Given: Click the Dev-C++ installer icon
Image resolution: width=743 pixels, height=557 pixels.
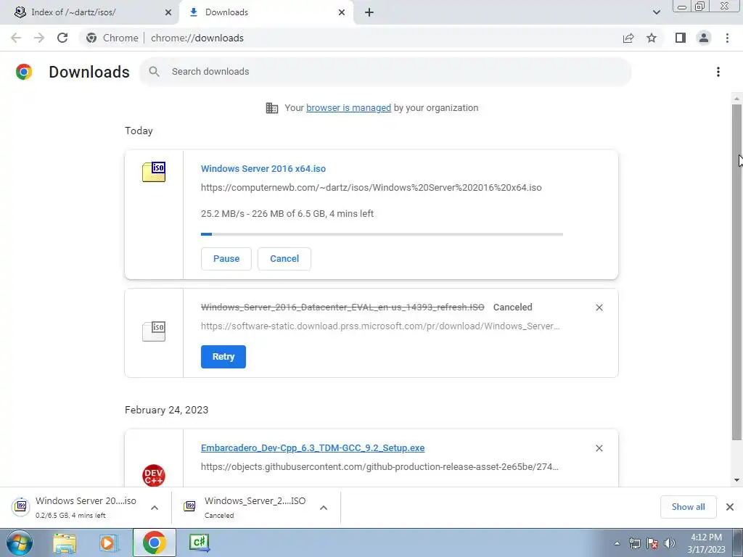Looking at the screenshot, I should pos(154,475).
